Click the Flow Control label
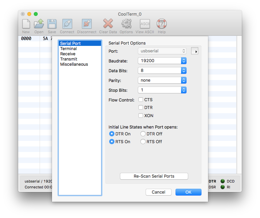Image resolution: width=260 pixels, height=218 pixels. coord(121,100)
